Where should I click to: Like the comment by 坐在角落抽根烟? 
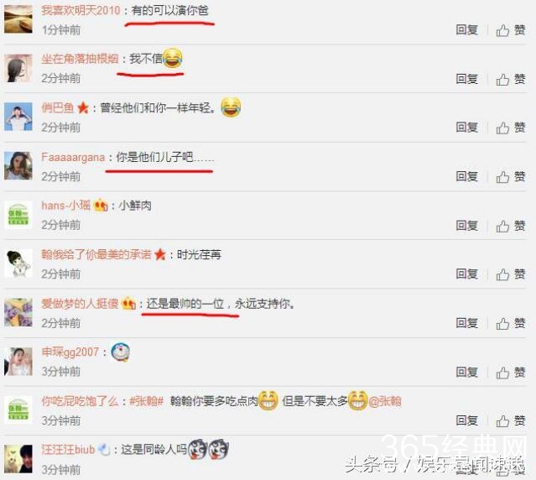(x=511, y=80)
